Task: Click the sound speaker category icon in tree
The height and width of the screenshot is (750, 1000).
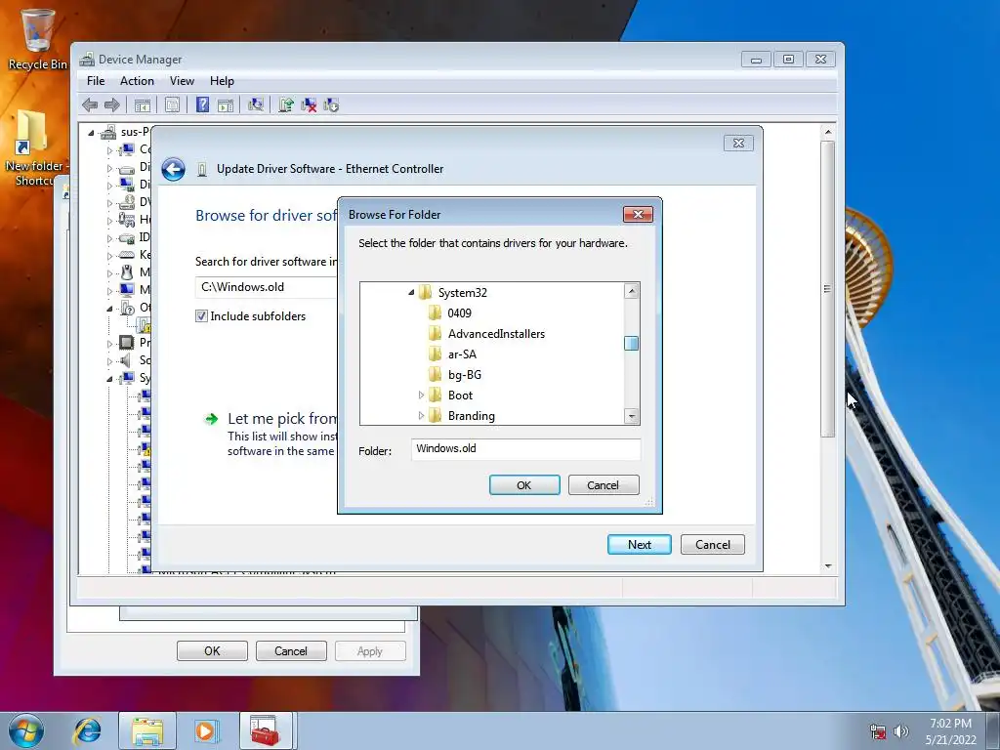Action: (x=126, y=360)
